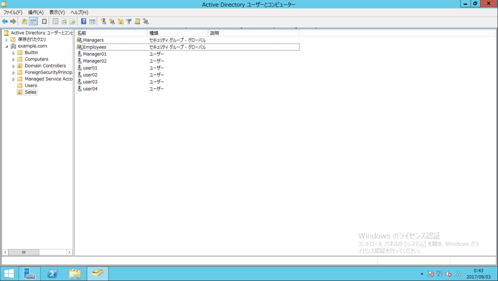Viewport: 498px width, 281px height.
Task: Select the Sales OU in the tree
Action: click(31, 92)
